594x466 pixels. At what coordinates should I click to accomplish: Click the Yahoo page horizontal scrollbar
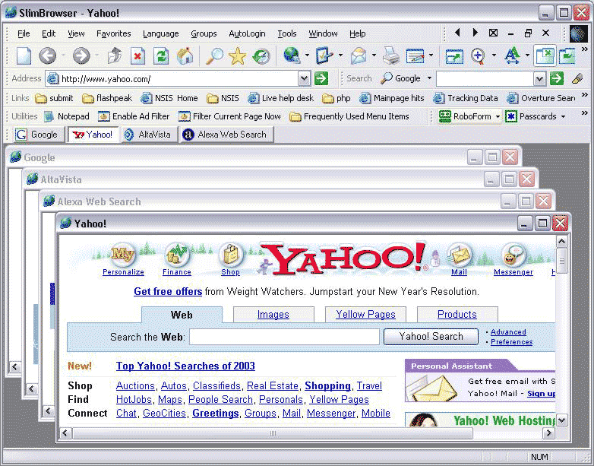click(304, 433)
